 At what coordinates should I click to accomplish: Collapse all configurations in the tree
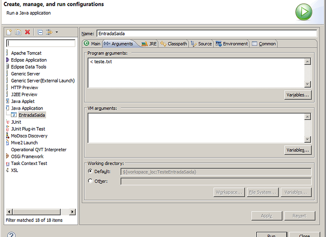40,32
